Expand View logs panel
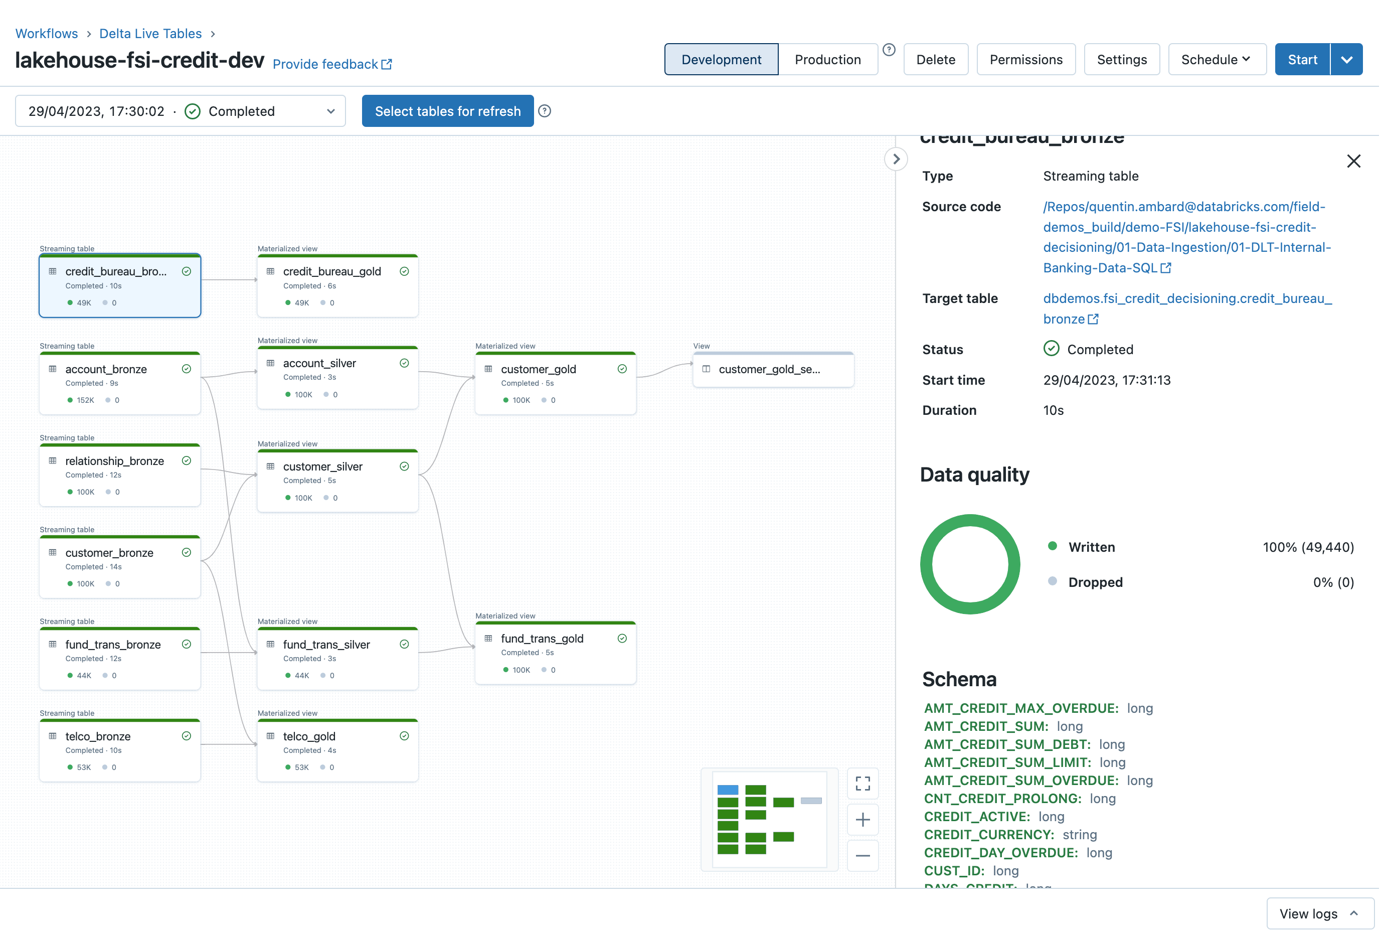Viewport: 1381px width, 931px height. [1319, 913]
